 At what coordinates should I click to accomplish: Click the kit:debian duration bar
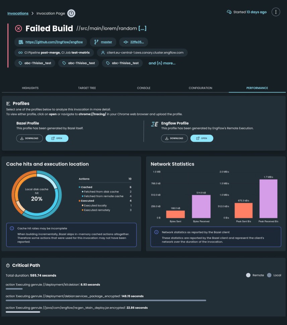tap(14, 289)
